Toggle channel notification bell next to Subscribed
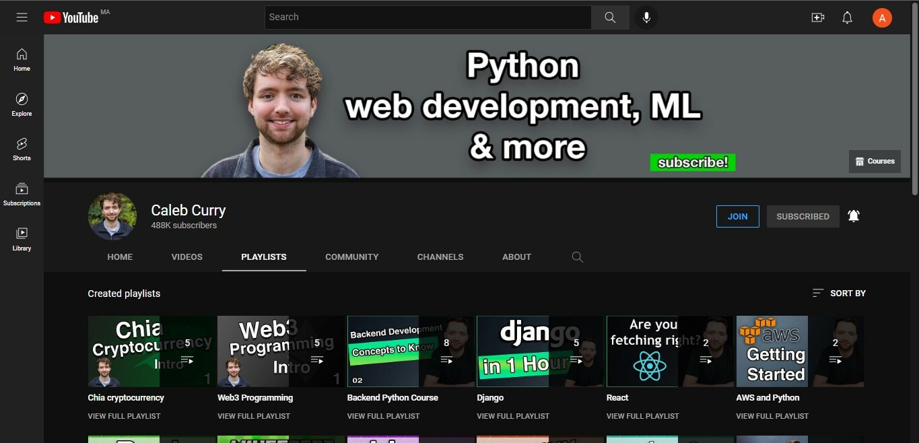919x443 pixels. (x=854, y=216)
